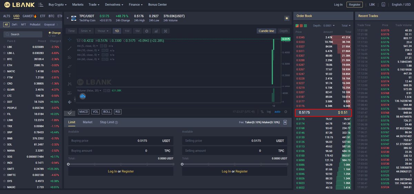Select the DeFi category filter
The height and width of the screenshot is (194, 414).
tap(14, 25)
